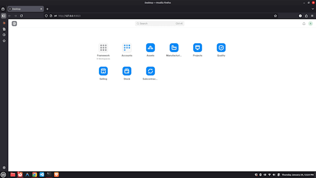The image size is (316, 178).
Task: Click the date and time clock
Action: (x=298, y=175)
